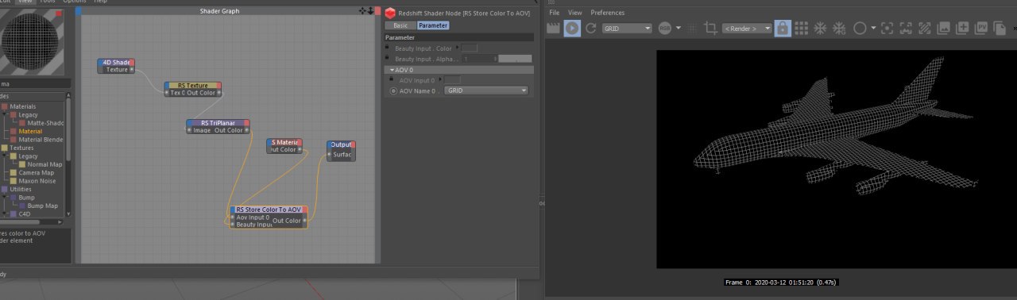The height and width of the screenshot is (300, 1017).
Task: Select the highlighted Material tree item
Action: 30,131
